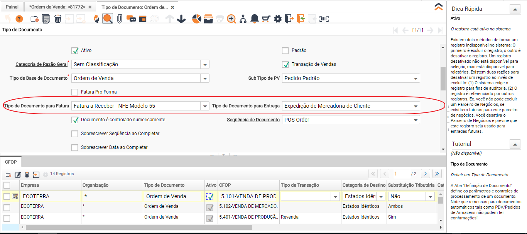The width and height of the screenshot is (527, 234).
Task: Open the Sub Tipo de PV dropdown
Action: [415, 78]
